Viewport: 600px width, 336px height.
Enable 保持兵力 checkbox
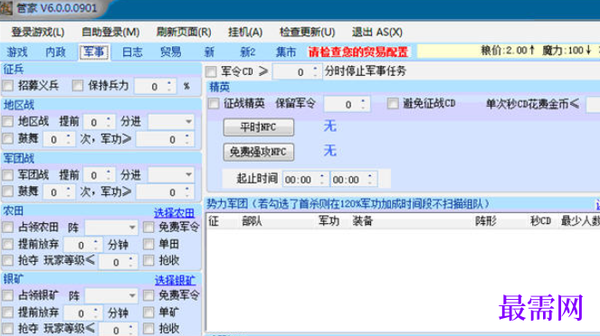78,86
